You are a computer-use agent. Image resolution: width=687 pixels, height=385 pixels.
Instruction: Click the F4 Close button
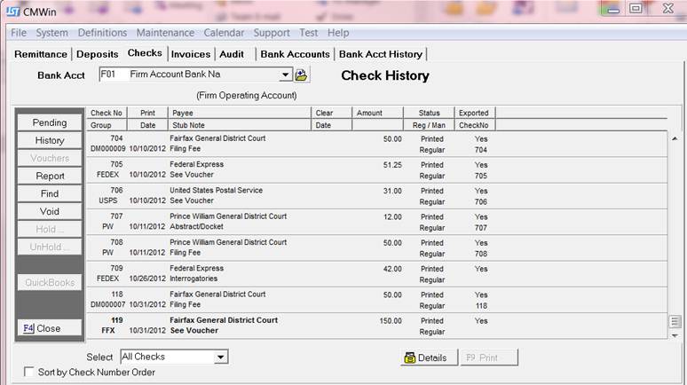(50, 328)
